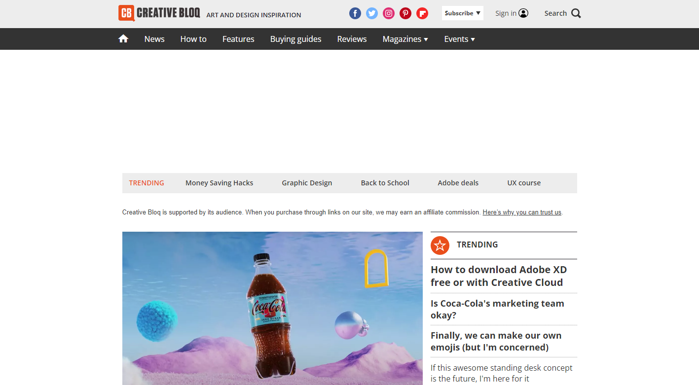
Task: Open the Adobe deals trending link
Action: coord(458,183)
